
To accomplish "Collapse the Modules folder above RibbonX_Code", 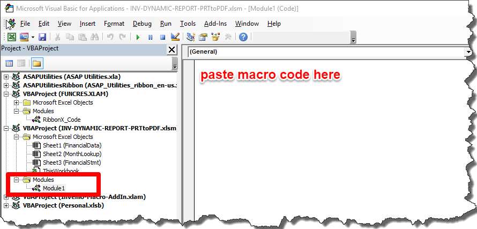I will 17,111.
